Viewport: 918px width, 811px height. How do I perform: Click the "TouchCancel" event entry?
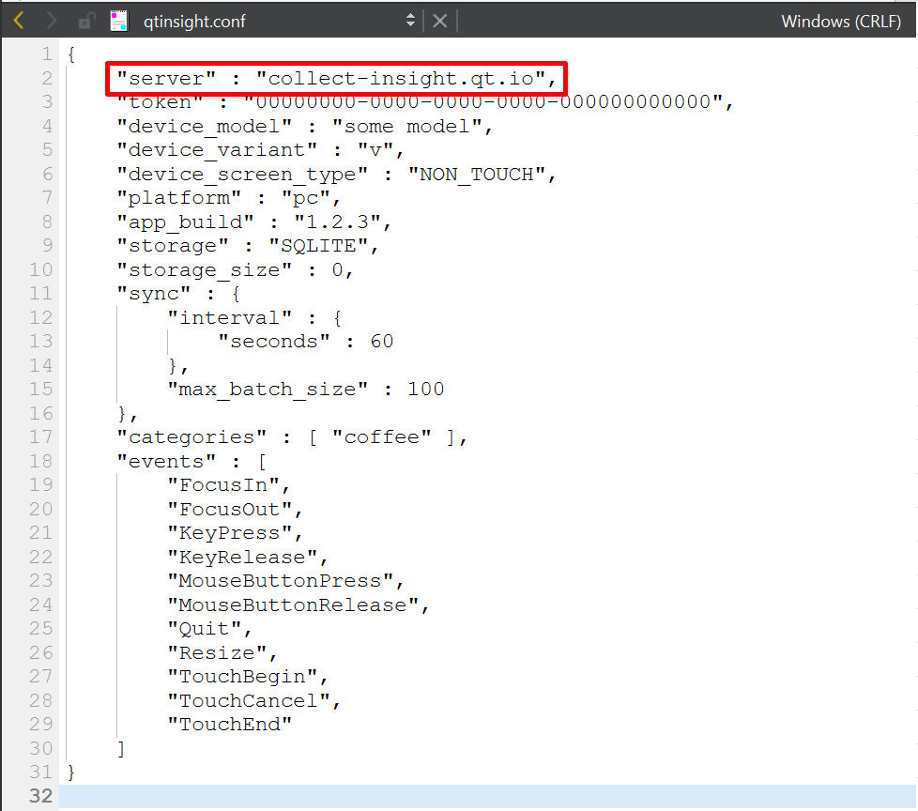[249, 700]
